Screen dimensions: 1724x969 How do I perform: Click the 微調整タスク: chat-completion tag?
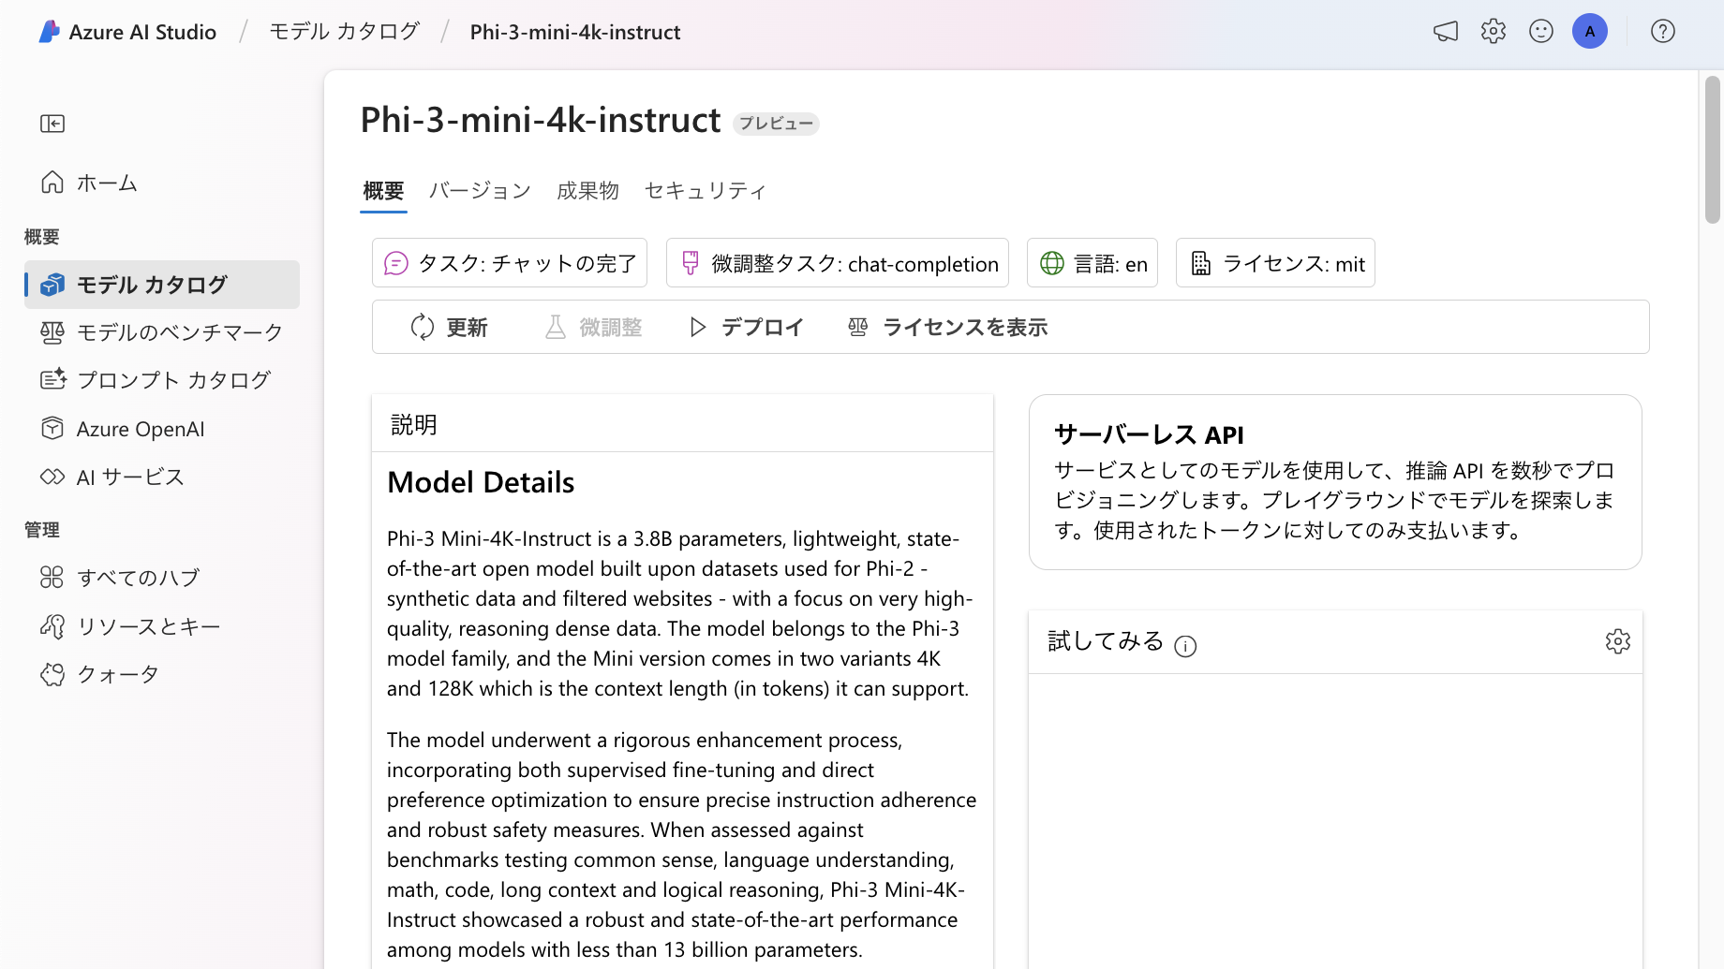tap(838, 263)
